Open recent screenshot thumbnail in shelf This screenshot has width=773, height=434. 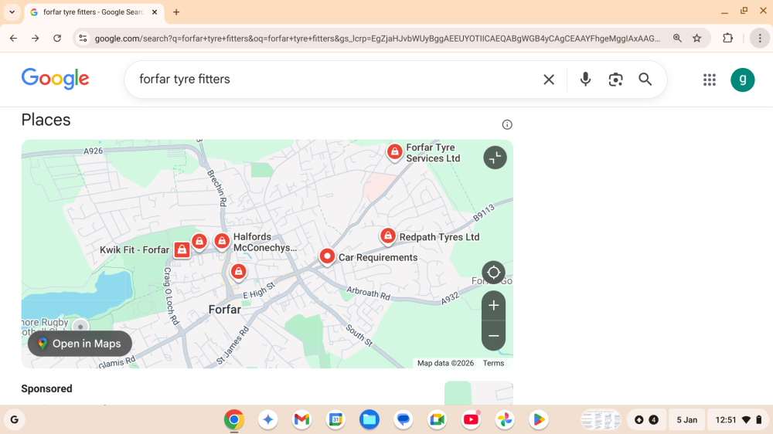point(601,420)
